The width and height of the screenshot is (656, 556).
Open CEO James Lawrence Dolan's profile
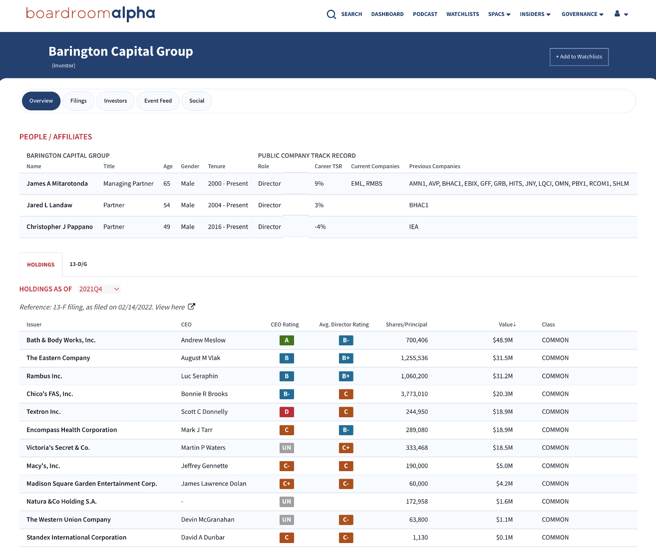click(x=214, y=484)
